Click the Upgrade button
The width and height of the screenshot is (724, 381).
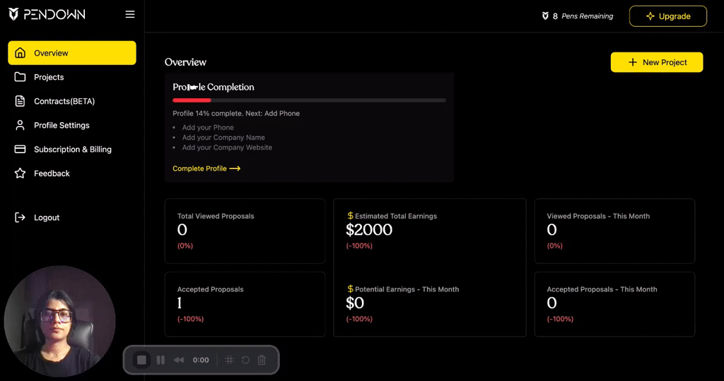[x=667, y=16]
